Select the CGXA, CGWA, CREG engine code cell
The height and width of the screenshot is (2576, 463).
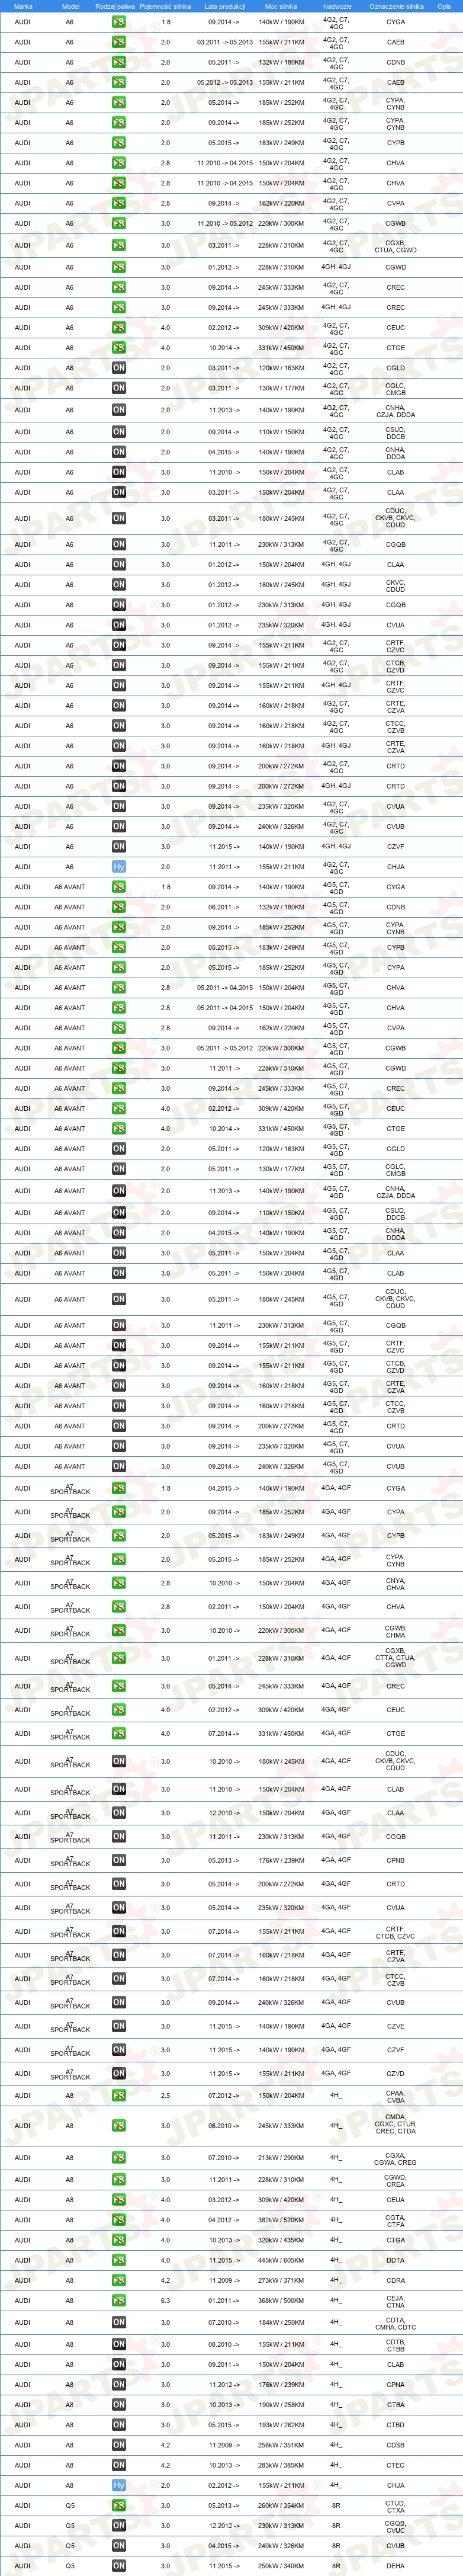pyautogui.click(x=396, y=2158)
